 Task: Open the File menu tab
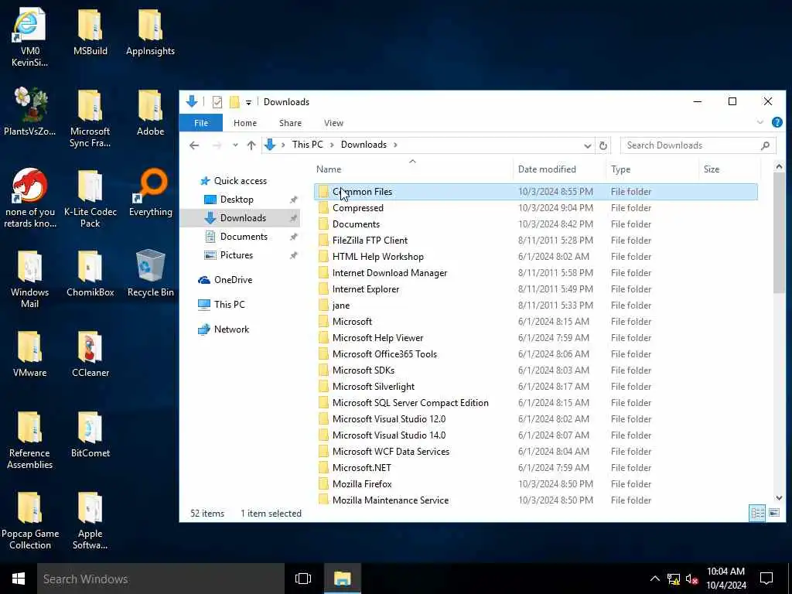coord(201,123)
